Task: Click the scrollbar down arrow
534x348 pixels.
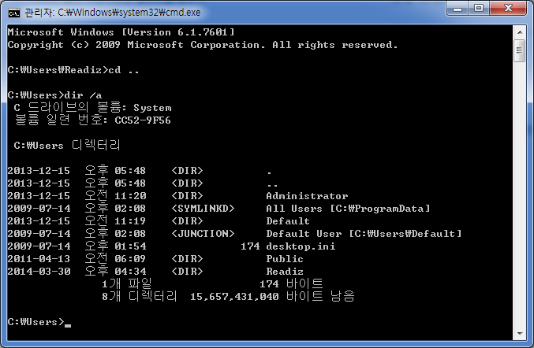Action: pos(519,334)
